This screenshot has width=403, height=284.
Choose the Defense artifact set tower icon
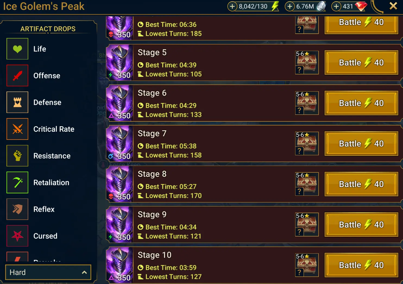pos(17,102)
